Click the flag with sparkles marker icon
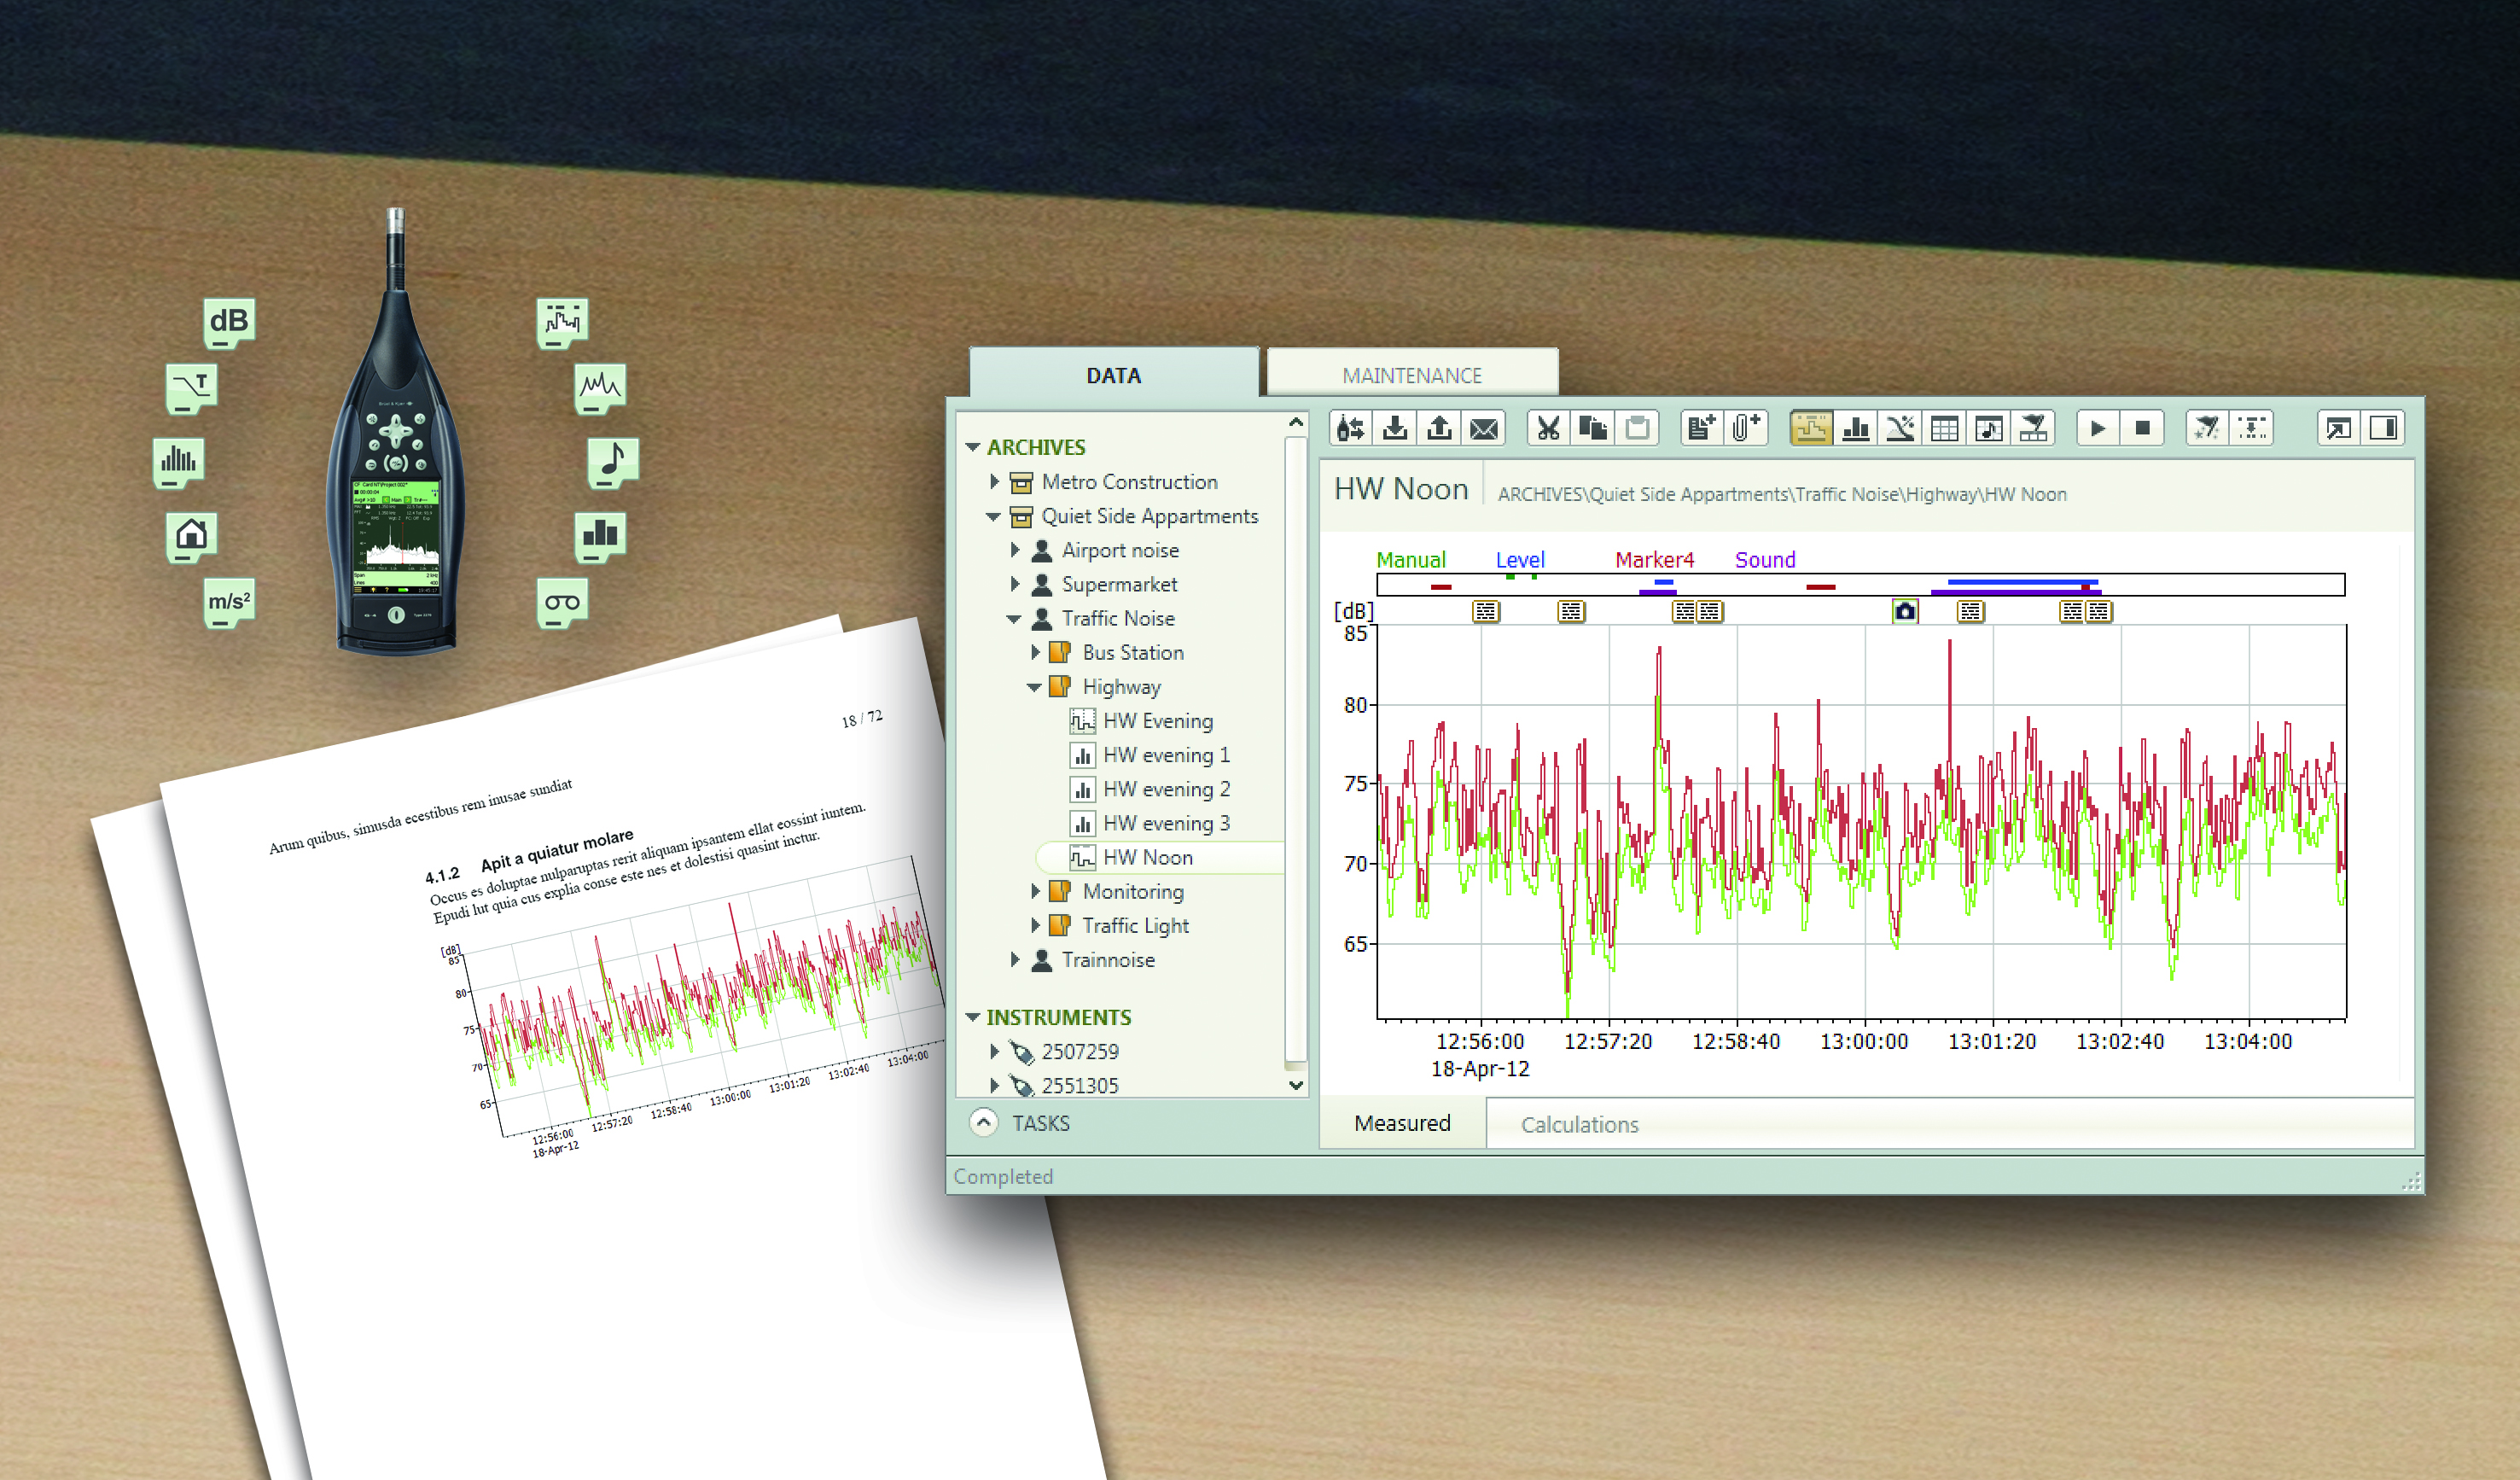The width and height of the screenshot is (2520, 1480). [2207, 429]
